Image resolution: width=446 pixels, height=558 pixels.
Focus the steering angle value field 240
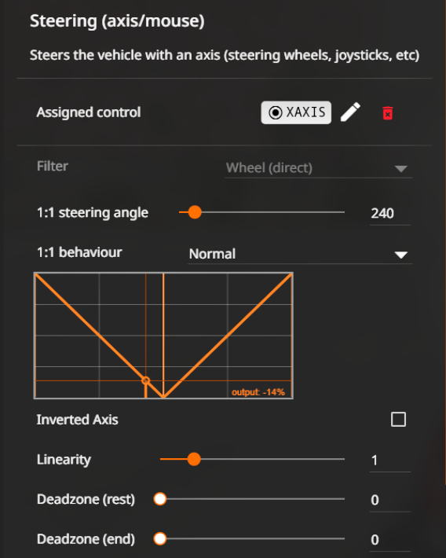point(390,214)
